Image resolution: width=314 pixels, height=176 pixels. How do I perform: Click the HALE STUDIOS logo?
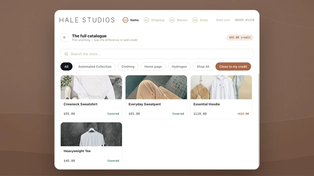87,20
